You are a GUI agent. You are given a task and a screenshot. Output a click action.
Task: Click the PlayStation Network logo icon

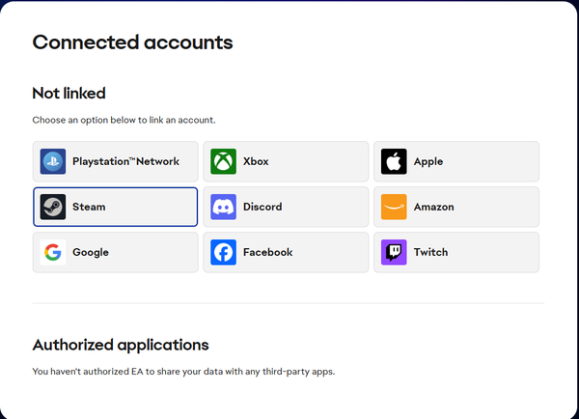53,161
